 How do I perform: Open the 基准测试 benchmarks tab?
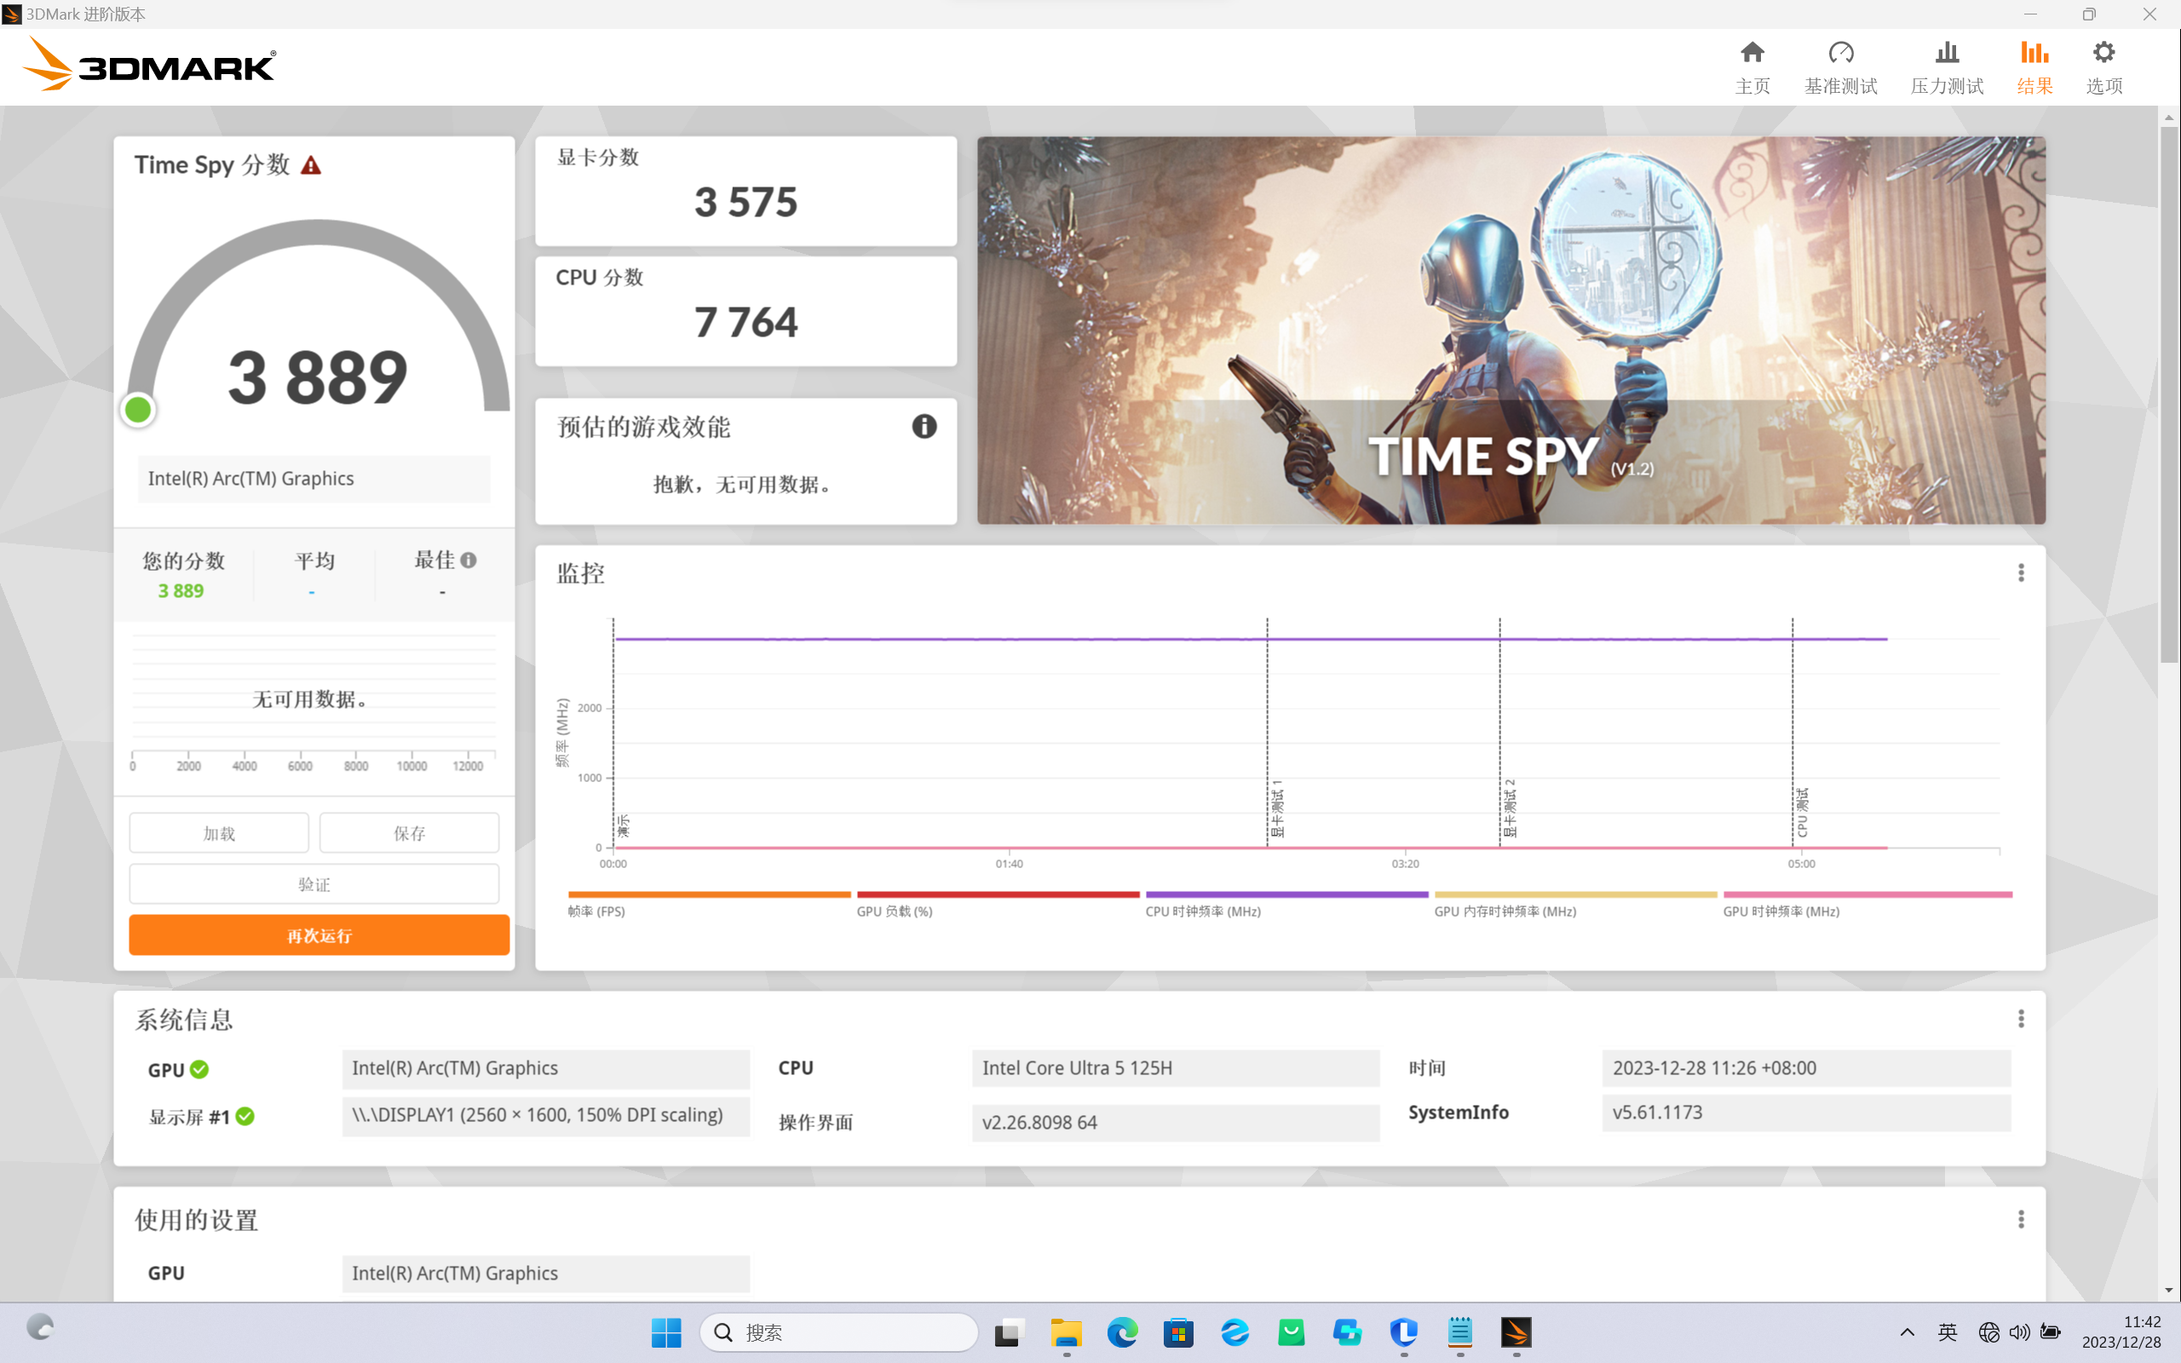1840,67
